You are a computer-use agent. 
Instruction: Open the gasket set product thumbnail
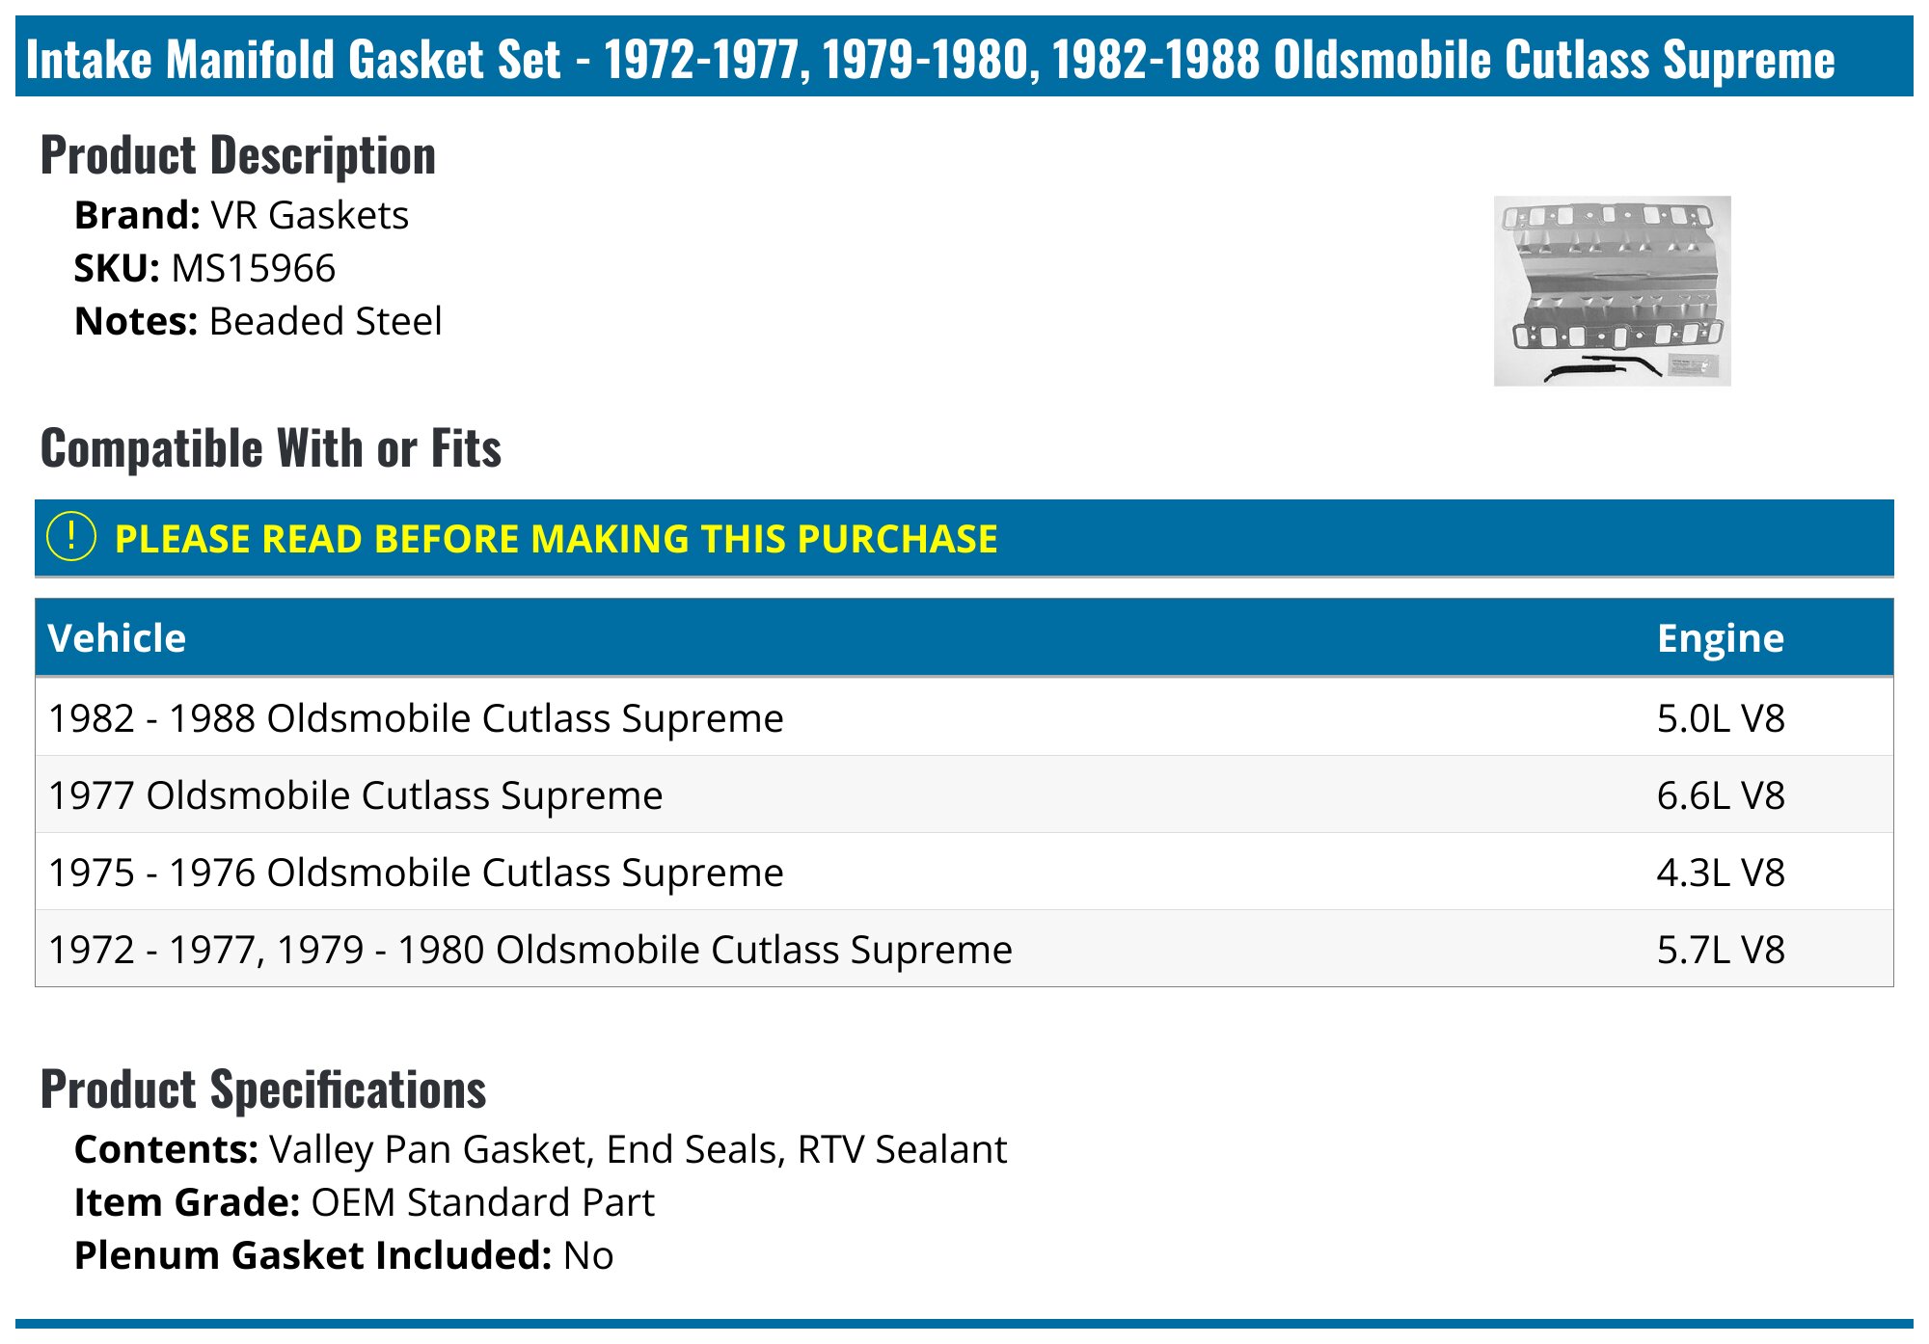coord(1612,290)
